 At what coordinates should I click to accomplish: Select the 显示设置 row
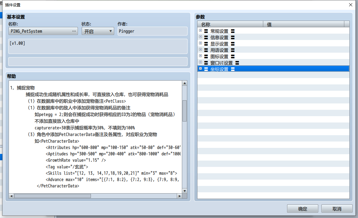tap(273, 43)
